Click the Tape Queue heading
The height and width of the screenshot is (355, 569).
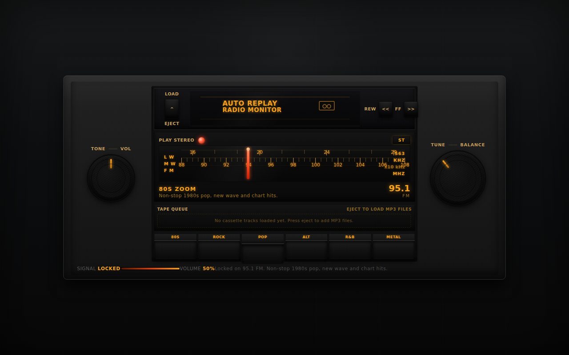pos(172,209)
